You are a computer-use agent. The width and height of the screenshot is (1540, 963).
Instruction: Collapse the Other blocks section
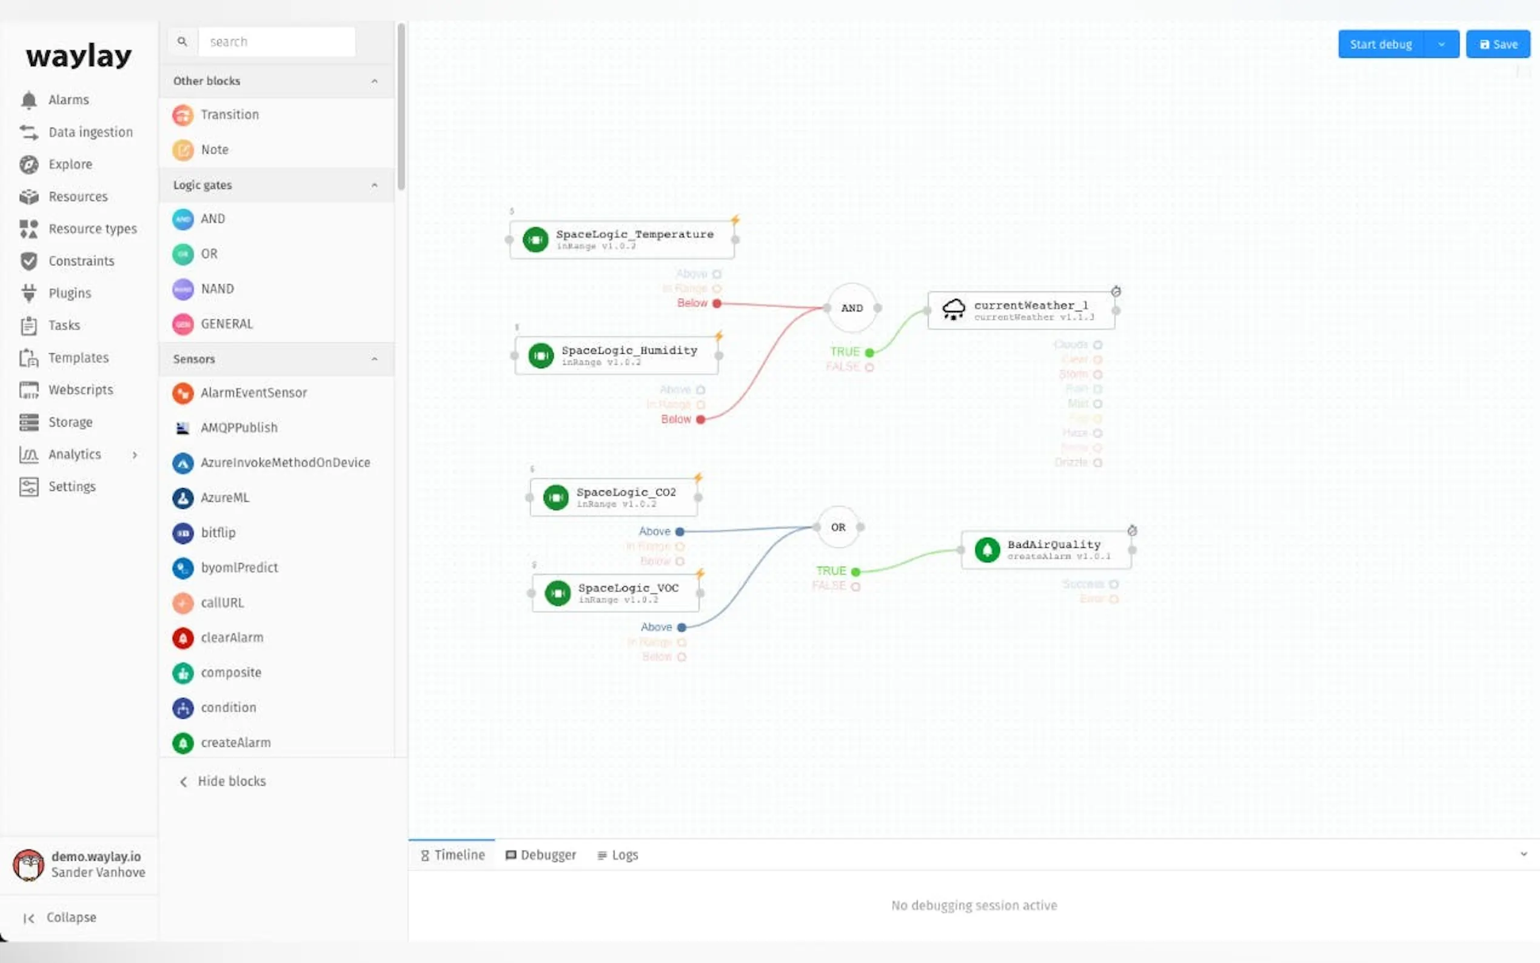point(374,81)
